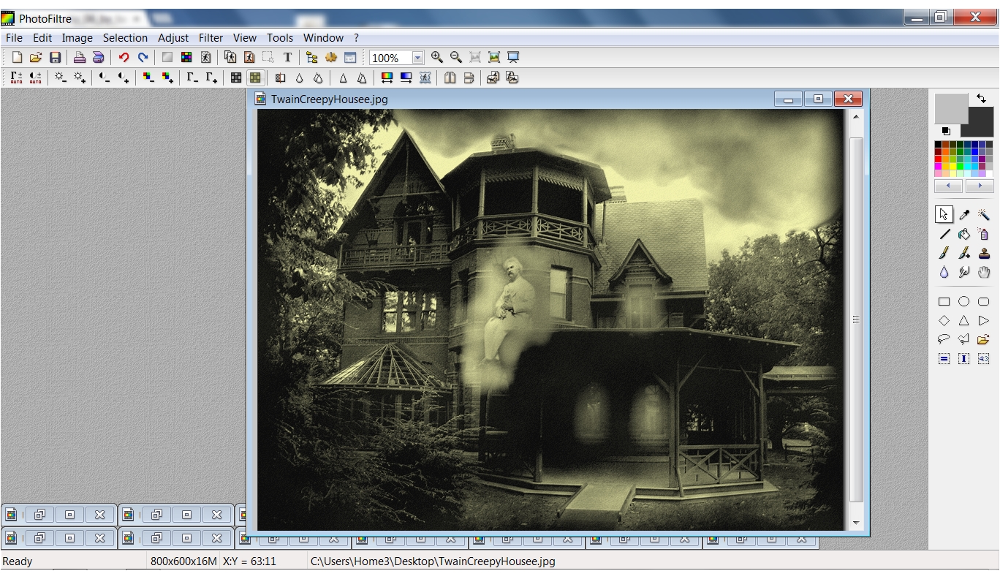Show previous palette with left arrow button
Image resolution: width=1000 pixels, height=579 pixels.
949,186
